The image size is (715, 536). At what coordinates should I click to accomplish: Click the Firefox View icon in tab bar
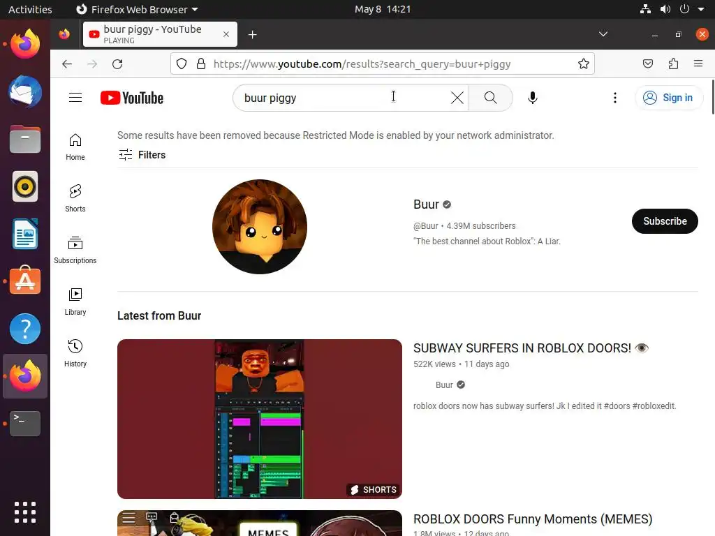pyautogui.click(x=64, y=34)
